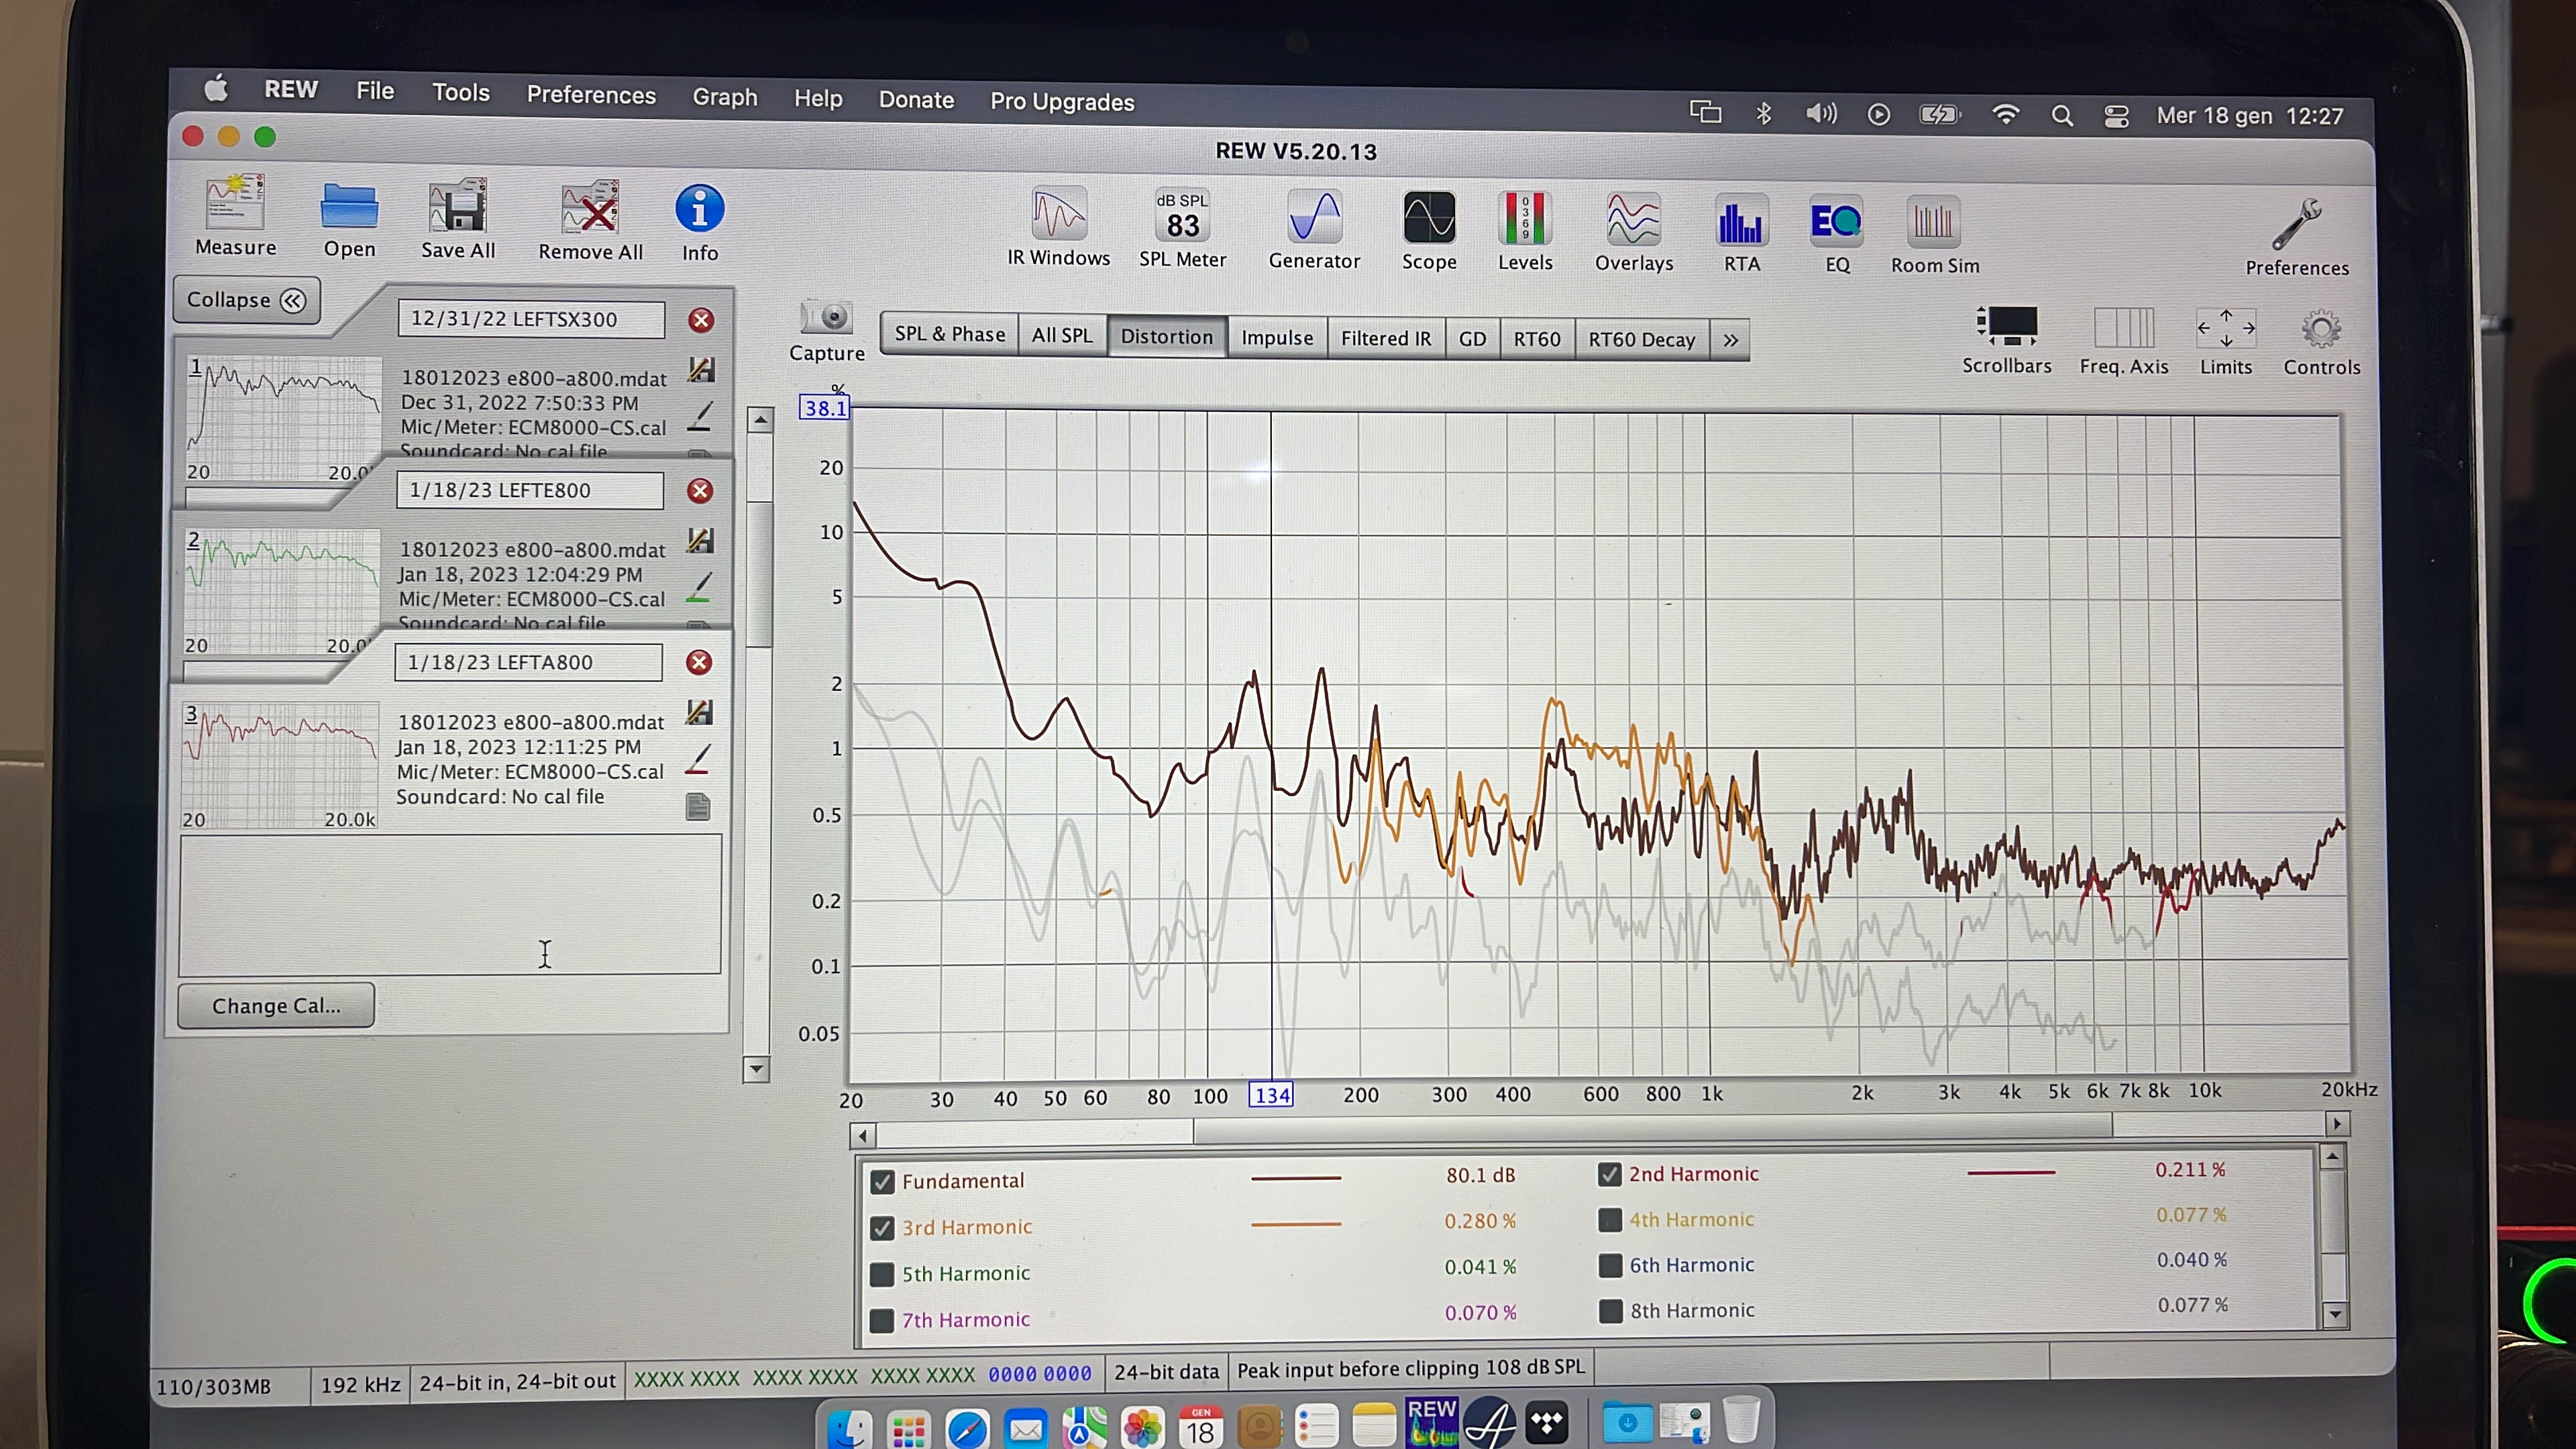The image size is (2576, 1449).
Task: Uncheck the 2nd Harmonic checkbox
Action: click(1609, 1174)
